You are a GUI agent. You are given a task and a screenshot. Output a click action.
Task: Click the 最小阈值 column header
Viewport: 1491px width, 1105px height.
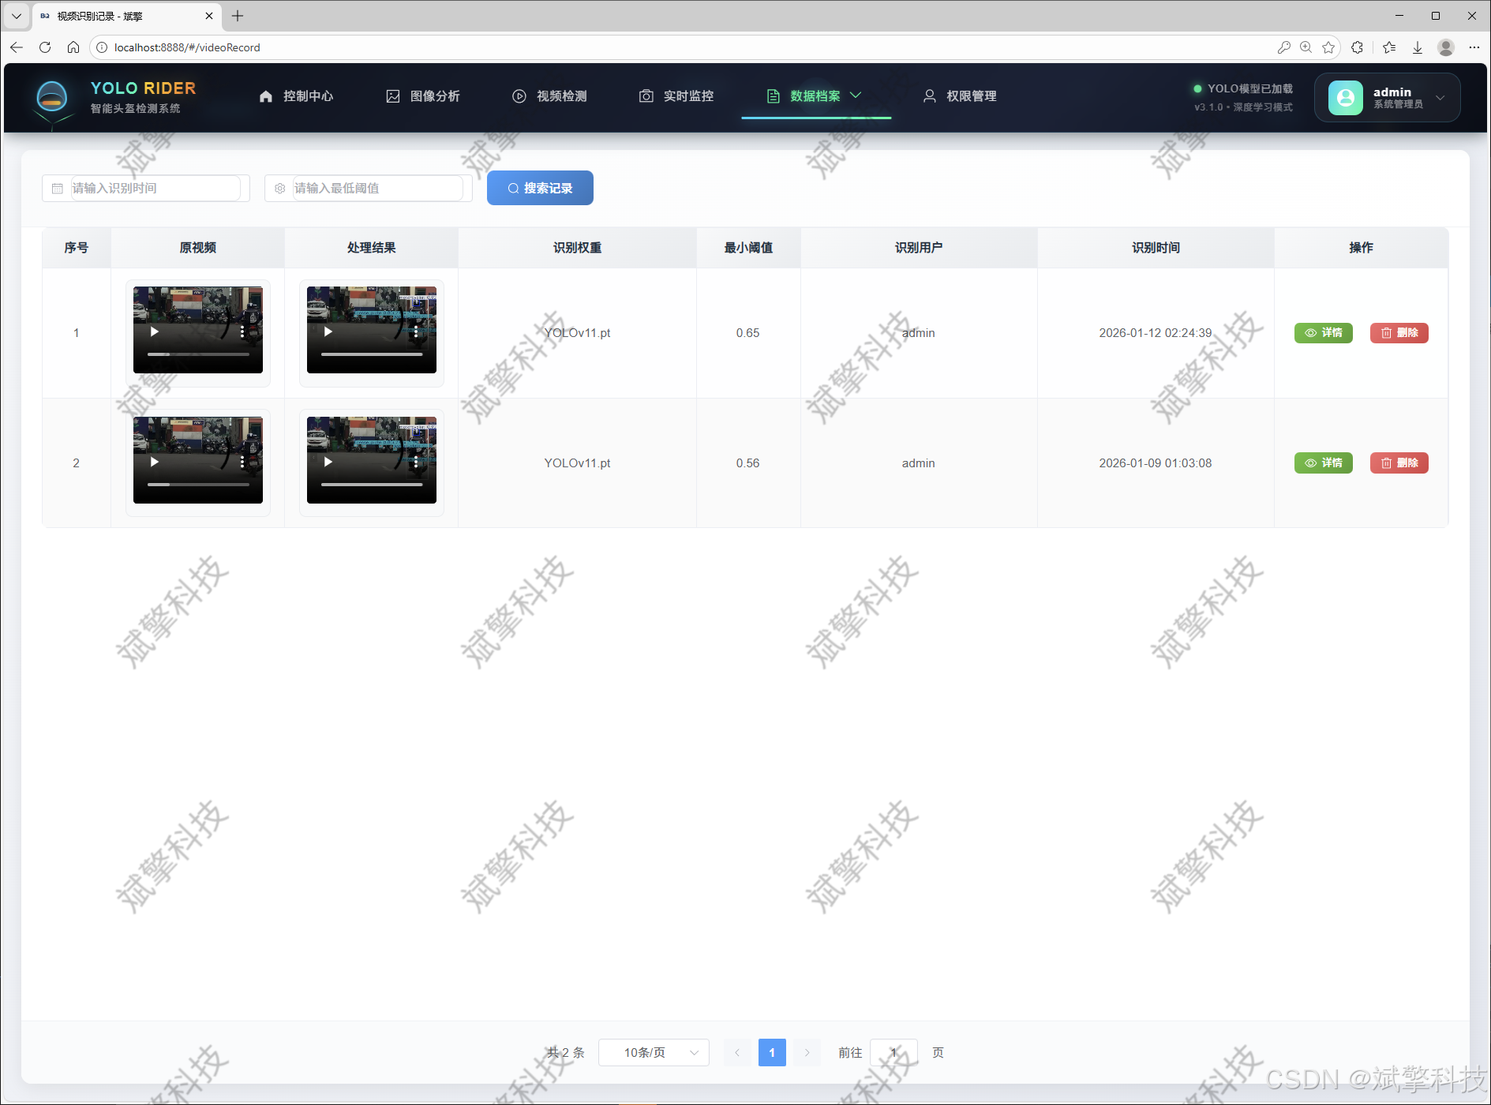748,248
